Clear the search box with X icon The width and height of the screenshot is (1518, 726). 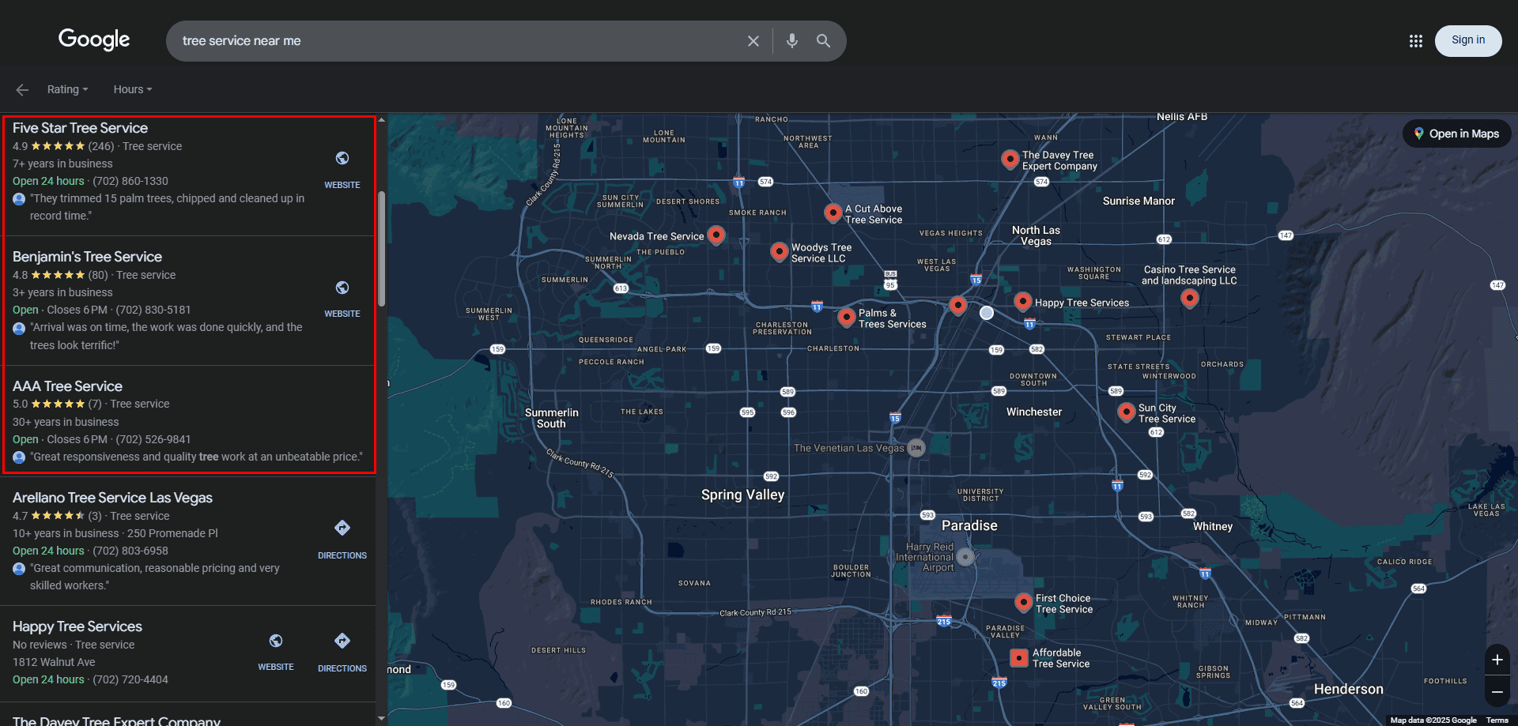point(753,41)
